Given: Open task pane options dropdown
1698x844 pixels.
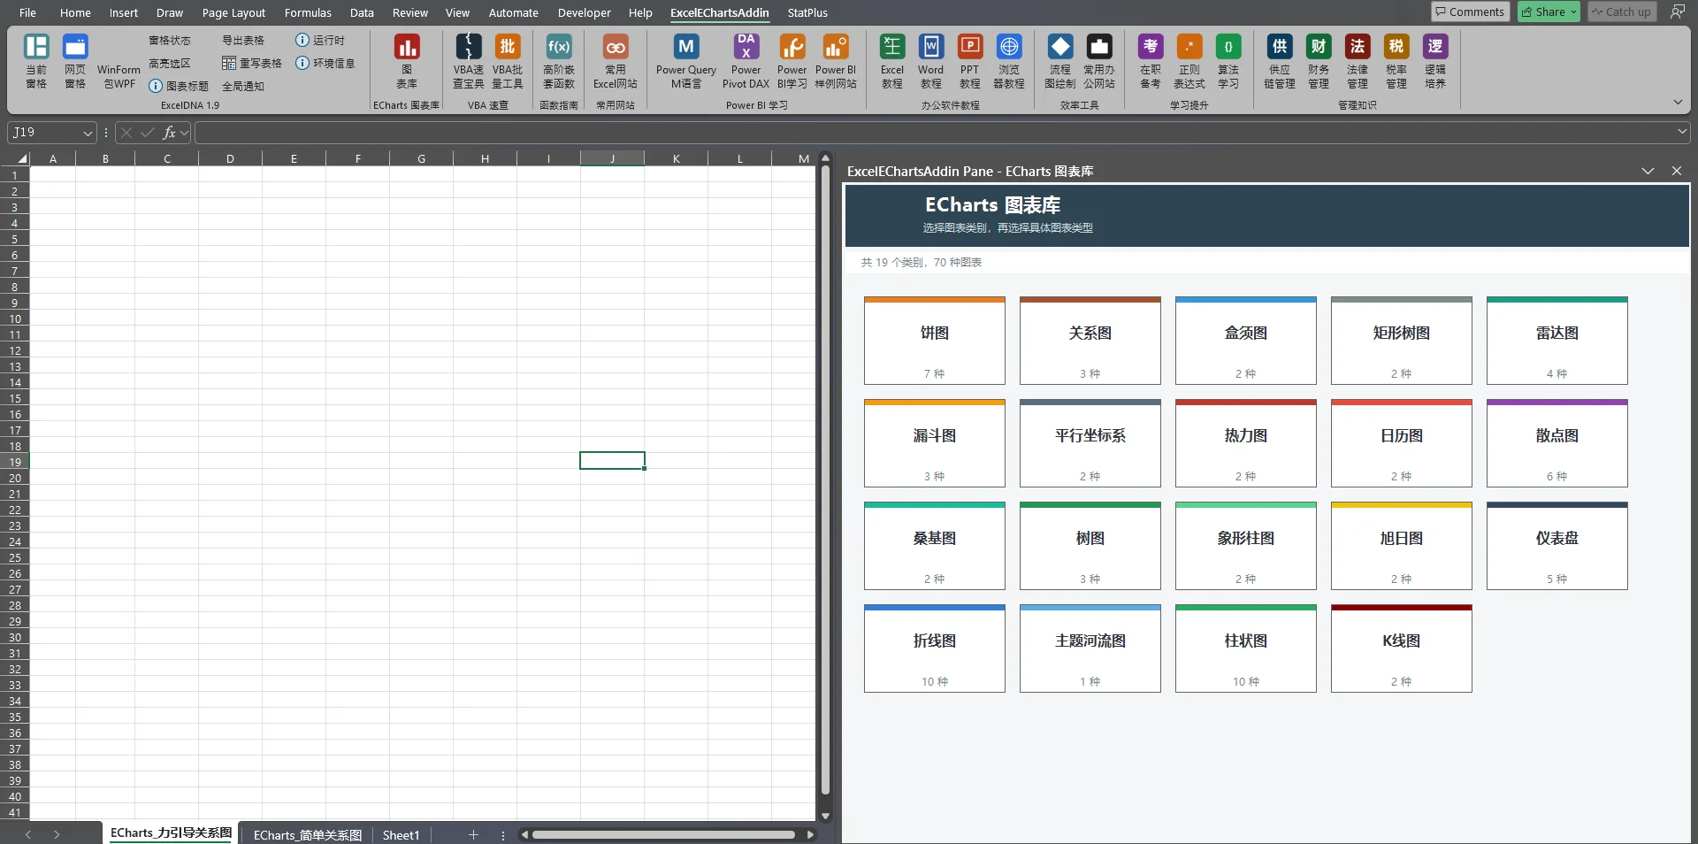Looking at the screenshot, I should 1648,171.
